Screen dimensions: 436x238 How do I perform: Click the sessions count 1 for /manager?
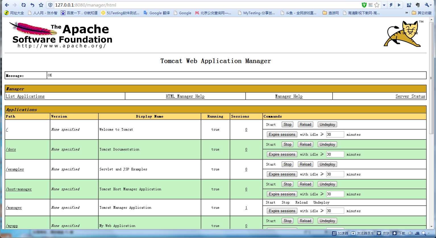click(246, 208)
